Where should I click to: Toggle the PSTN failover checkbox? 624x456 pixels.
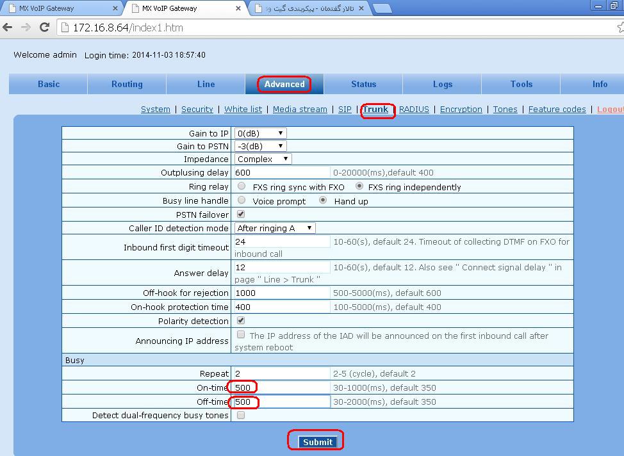click(241, 214)
